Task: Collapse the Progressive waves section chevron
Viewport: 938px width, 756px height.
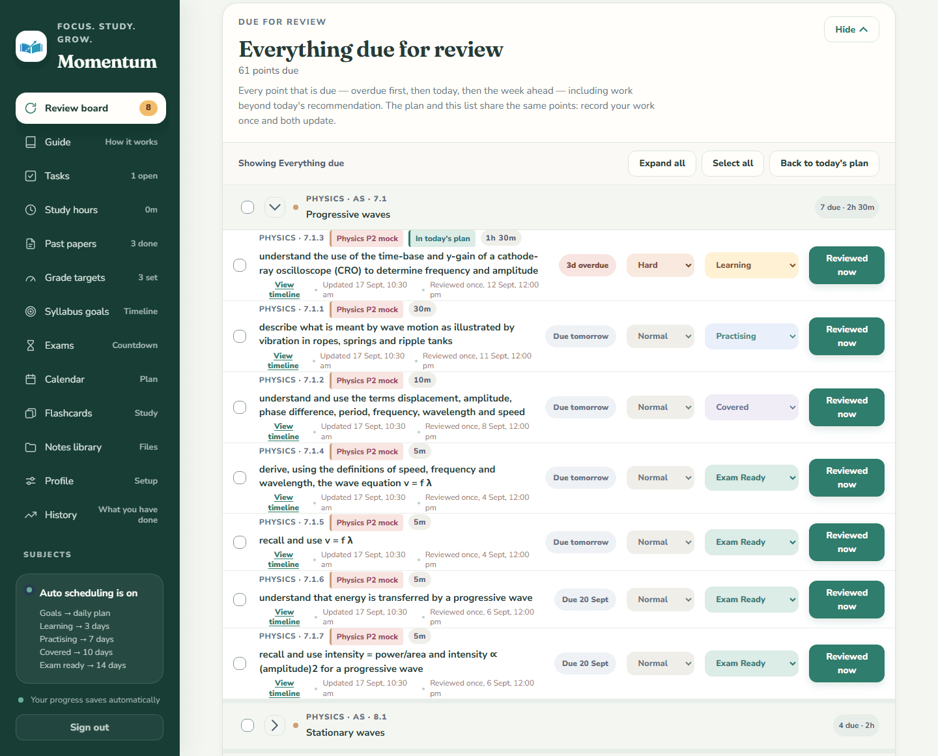Action: 275,207
